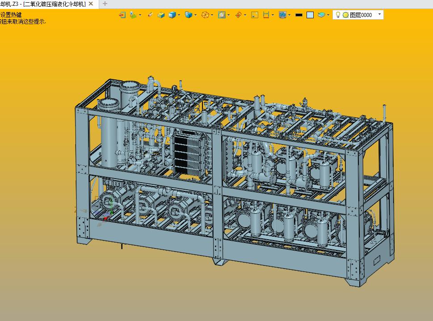
Task: Click the teal layer stack icon
Action: pos(322,15)
